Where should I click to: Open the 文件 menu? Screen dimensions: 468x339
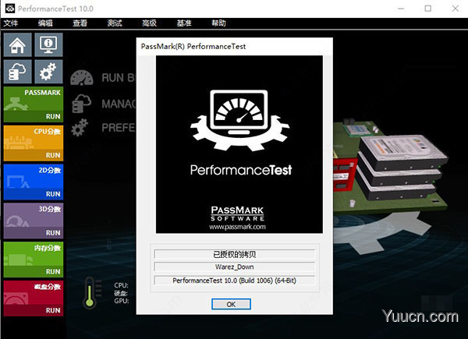coord(11,23)
